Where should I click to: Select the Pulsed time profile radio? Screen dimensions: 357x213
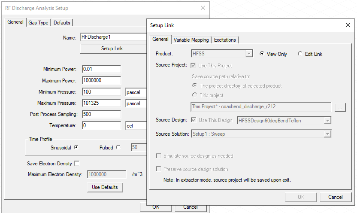[118, 147]
